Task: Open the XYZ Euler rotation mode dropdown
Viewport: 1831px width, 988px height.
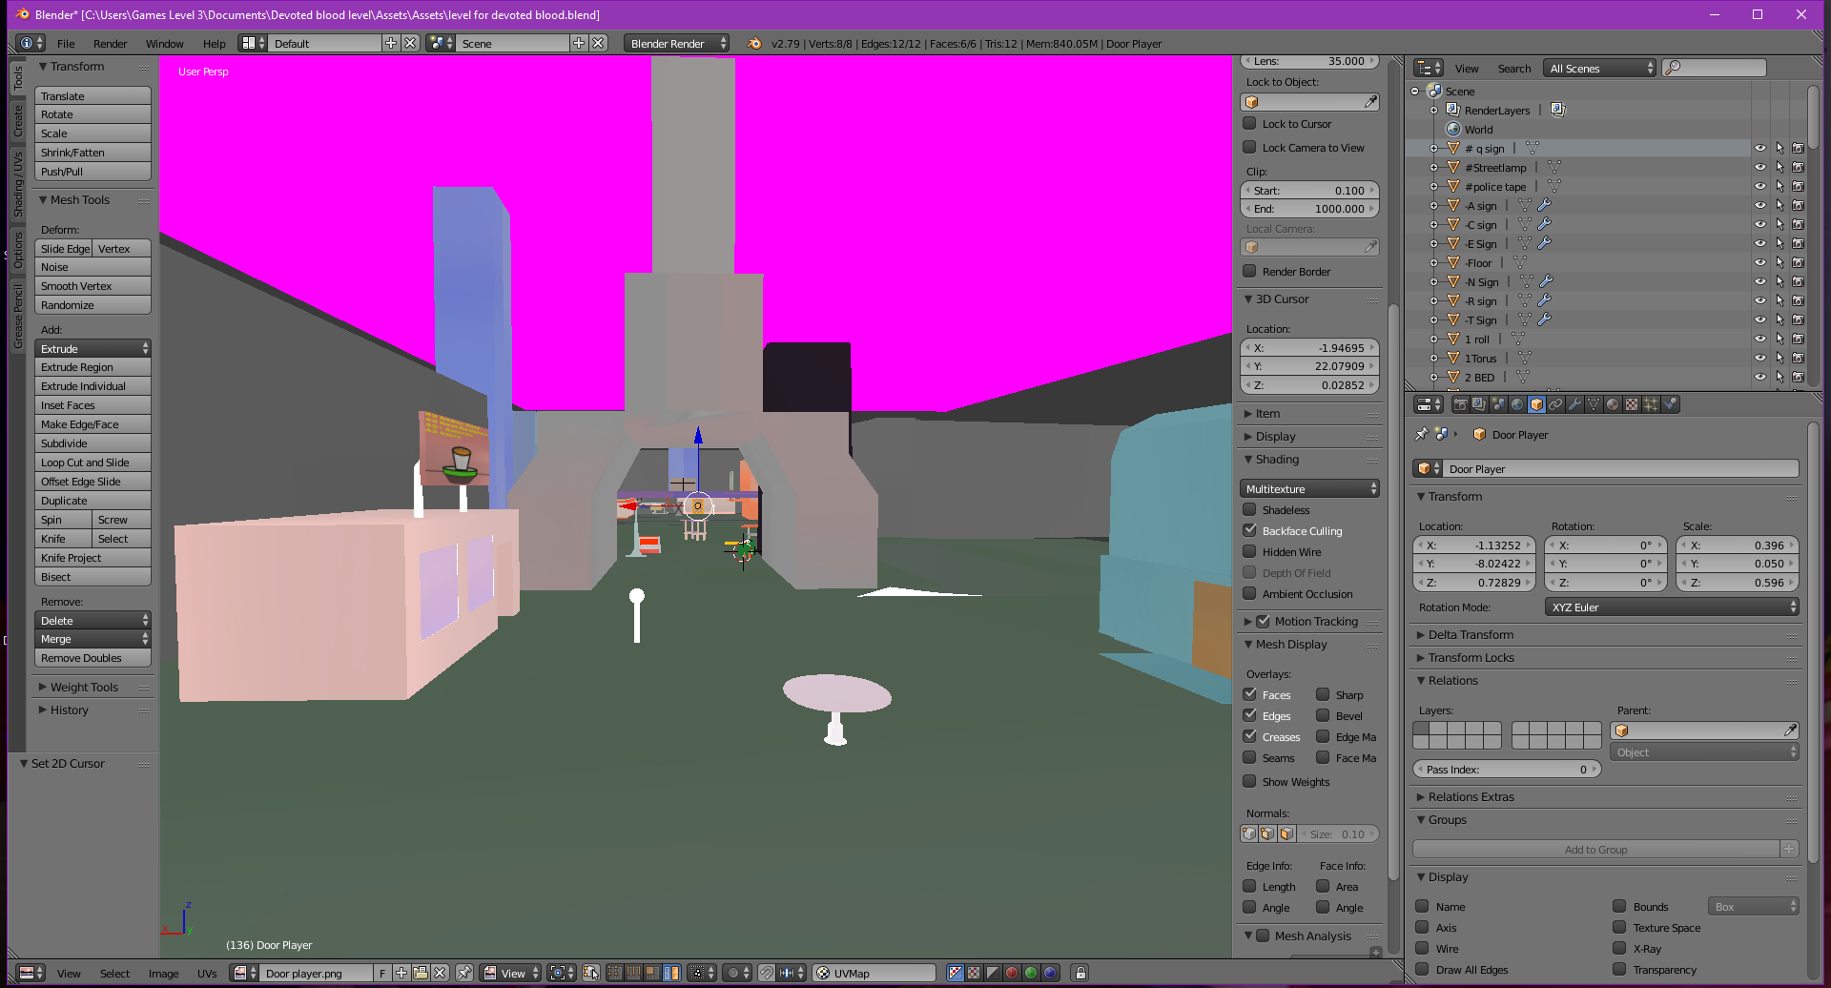Action: tap(1671, 607)
